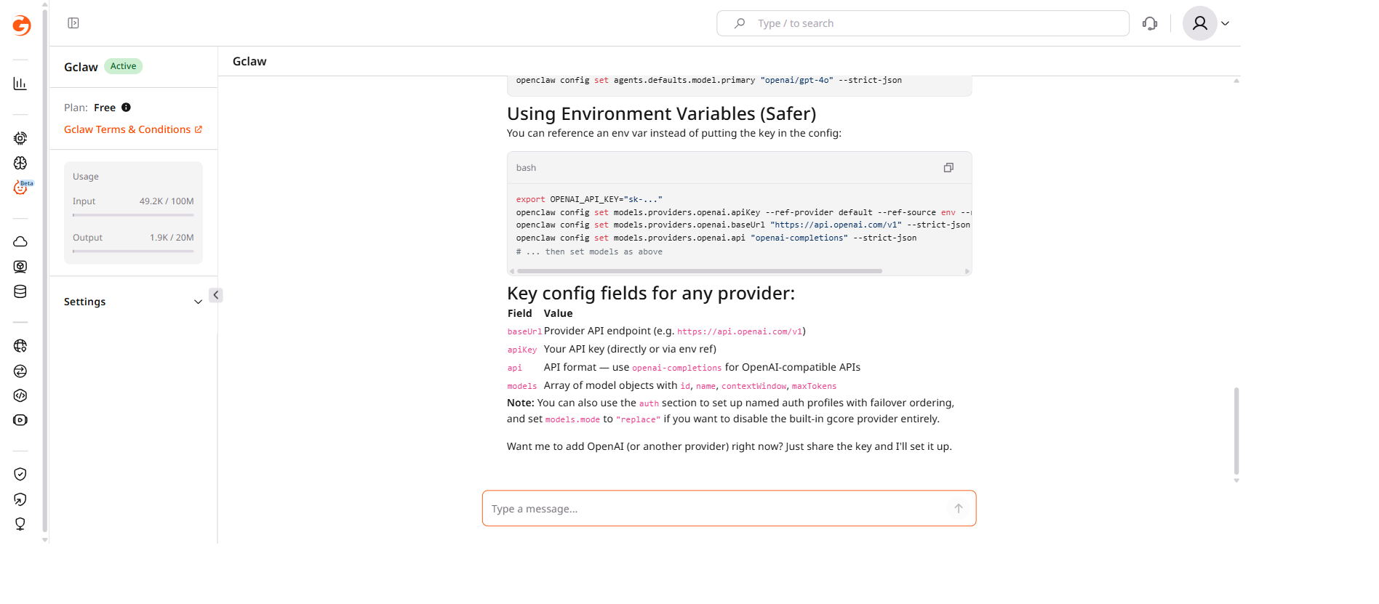Click the https://api.openai.com/v1 inline code
1379x604 pixels.
click(x=740, y=331)
